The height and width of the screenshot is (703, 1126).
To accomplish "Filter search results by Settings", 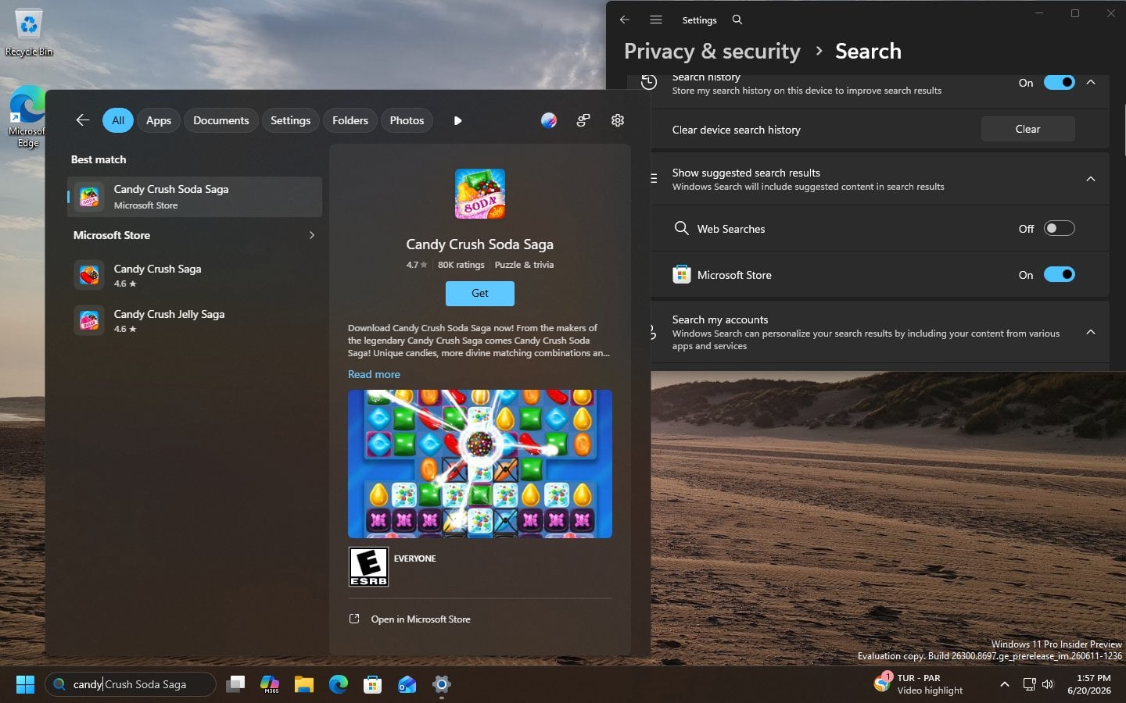I will pos(291,120).
